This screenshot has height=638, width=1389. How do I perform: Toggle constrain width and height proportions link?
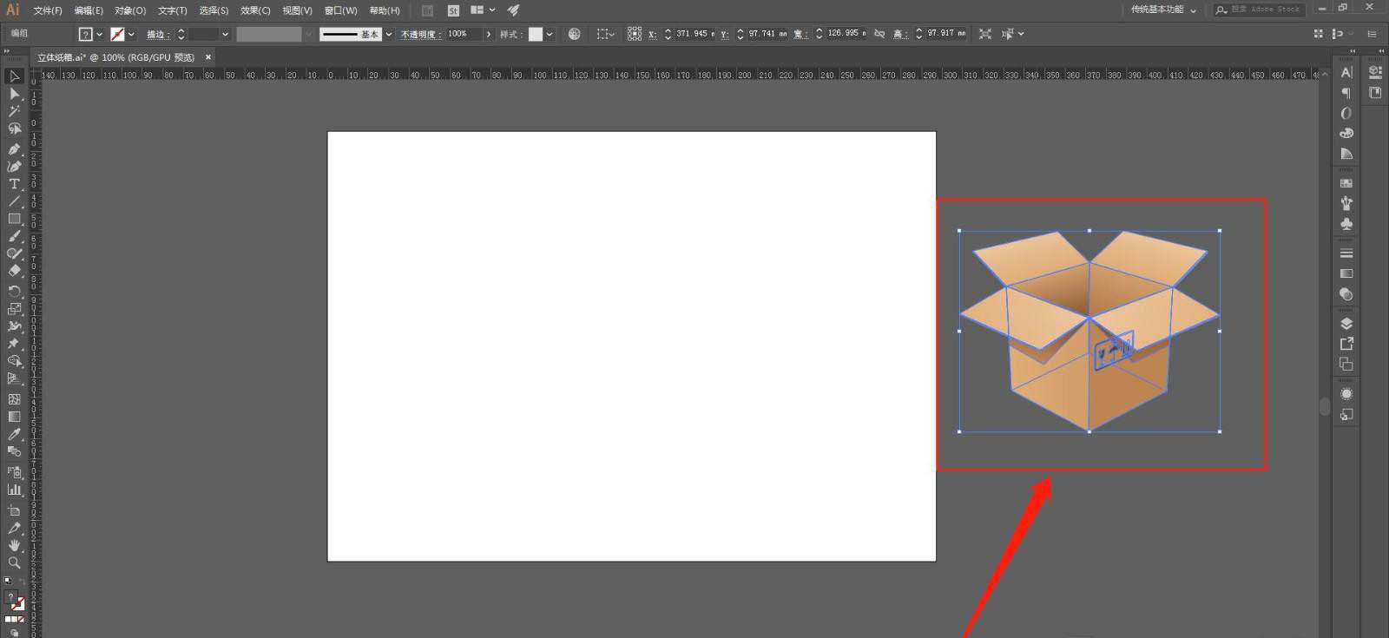tap(879, 34)
